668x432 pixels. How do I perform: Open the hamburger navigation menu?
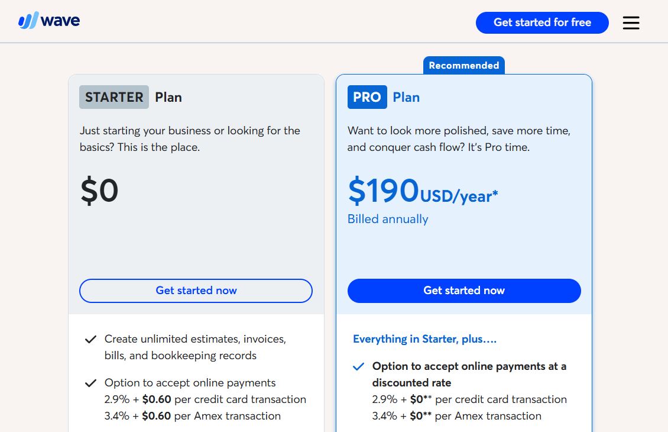tap(631, 22)
